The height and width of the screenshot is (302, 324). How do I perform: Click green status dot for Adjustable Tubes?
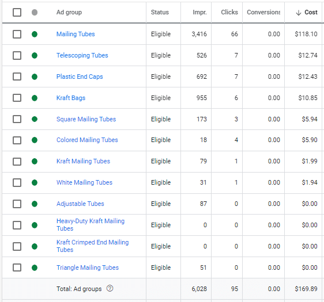tap(35, 204)
